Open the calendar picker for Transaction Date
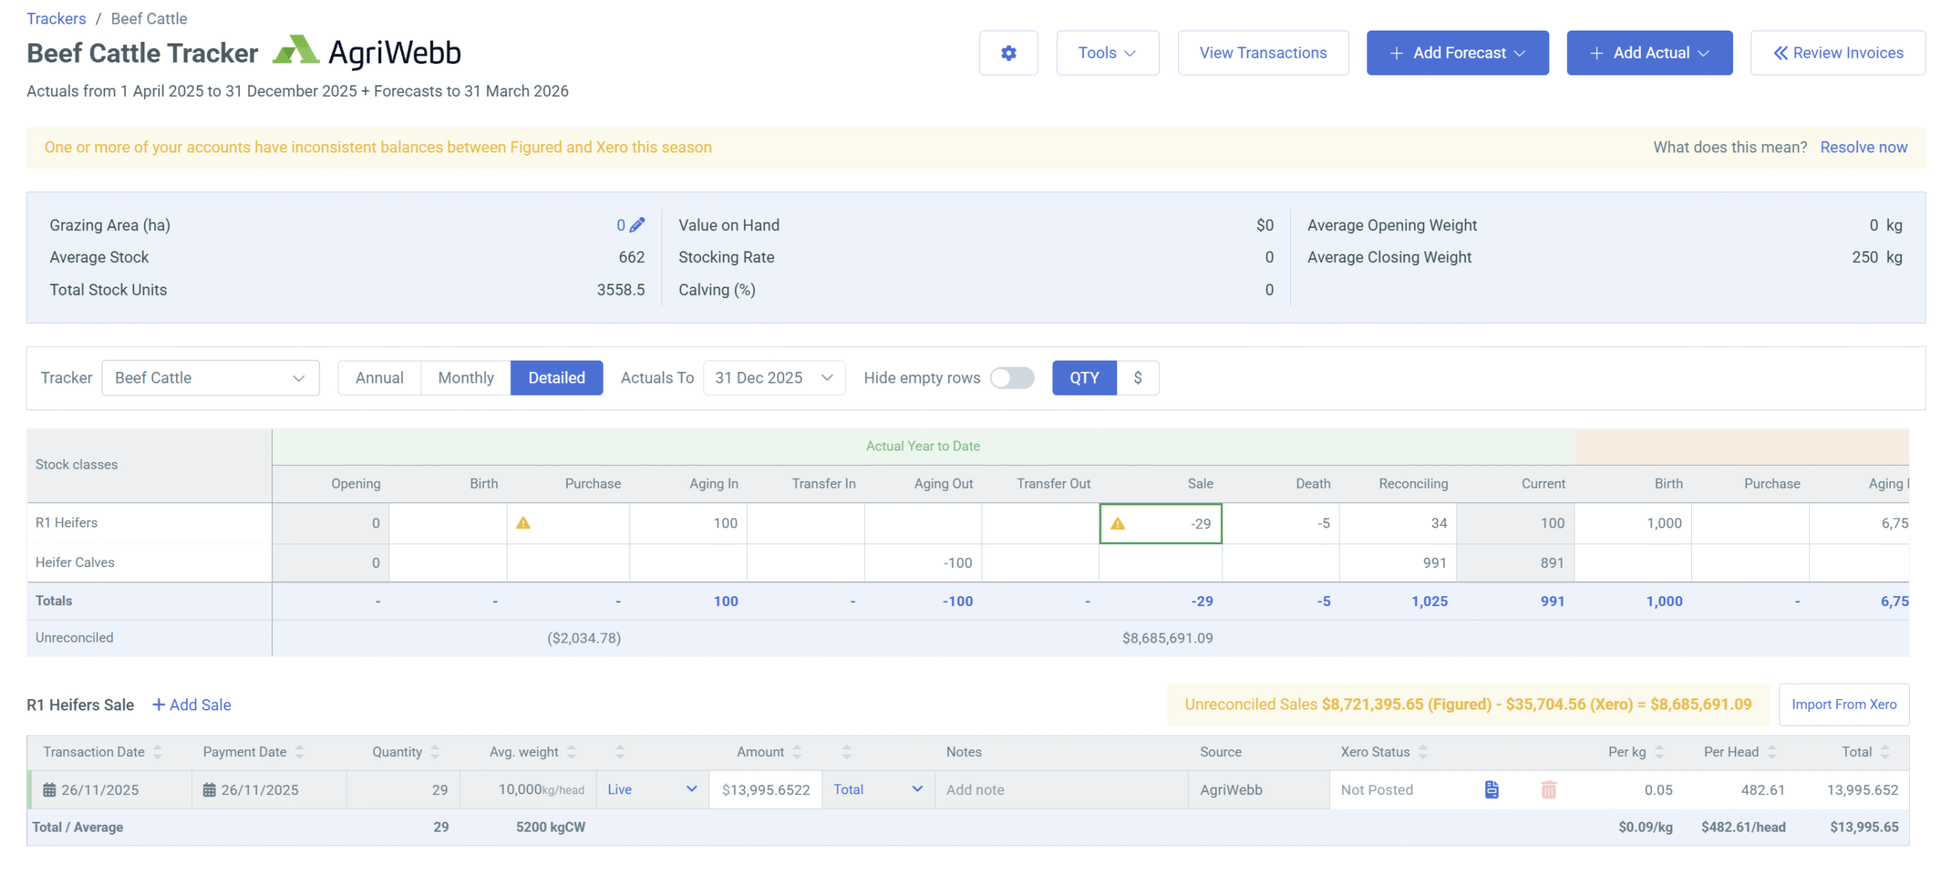The height and width of the screenshot is (885, 1951). click(50, 790)
